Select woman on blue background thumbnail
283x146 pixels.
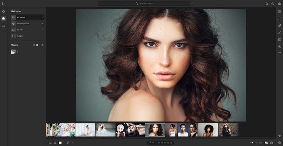click(x=183, y=130)
